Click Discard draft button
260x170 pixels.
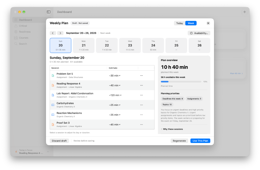pos(59,141)
